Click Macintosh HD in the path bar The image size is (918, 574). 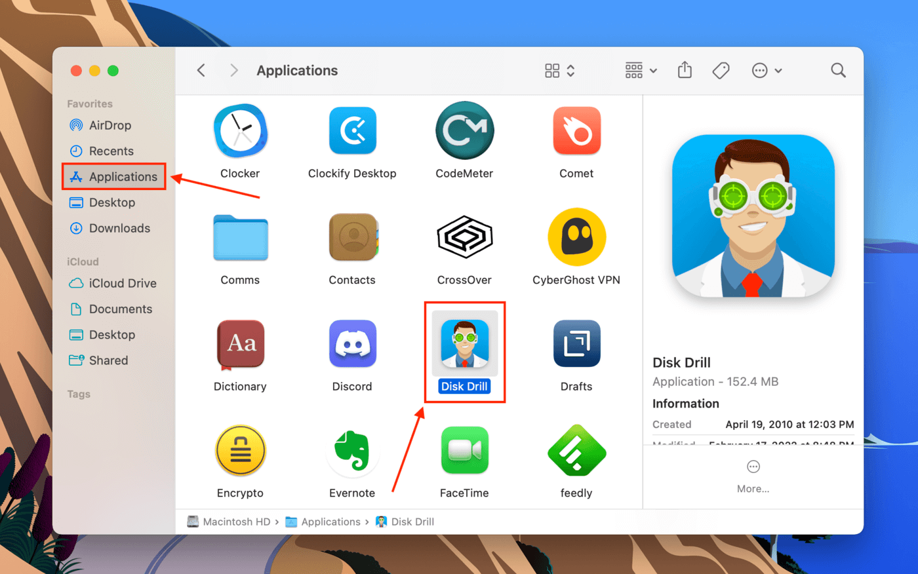[229, 522]
